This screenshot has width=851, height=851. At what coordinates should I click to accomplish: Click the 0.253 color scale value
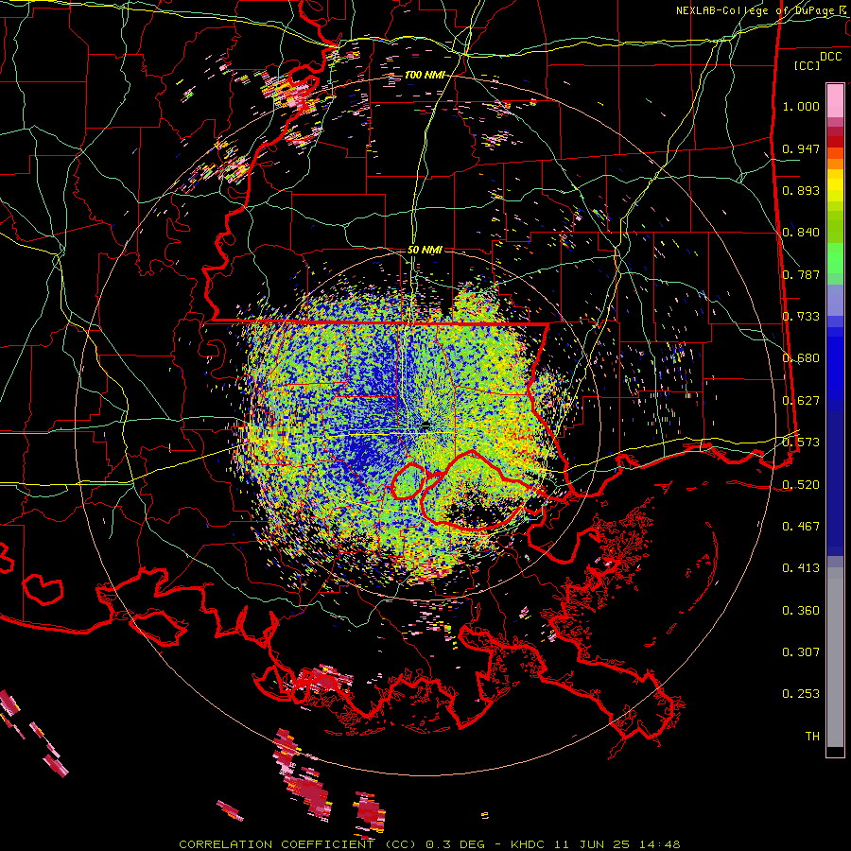801,694
